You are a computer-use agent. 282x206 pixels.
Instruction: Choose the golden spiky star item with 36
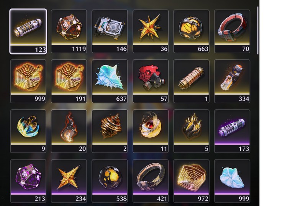pos(151,31)
